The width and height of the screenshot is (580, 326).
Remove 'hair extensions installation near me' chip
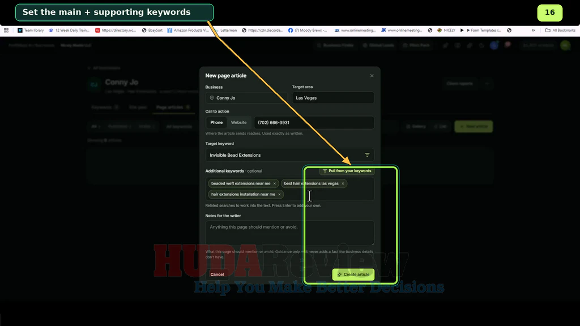pos(279,195)
